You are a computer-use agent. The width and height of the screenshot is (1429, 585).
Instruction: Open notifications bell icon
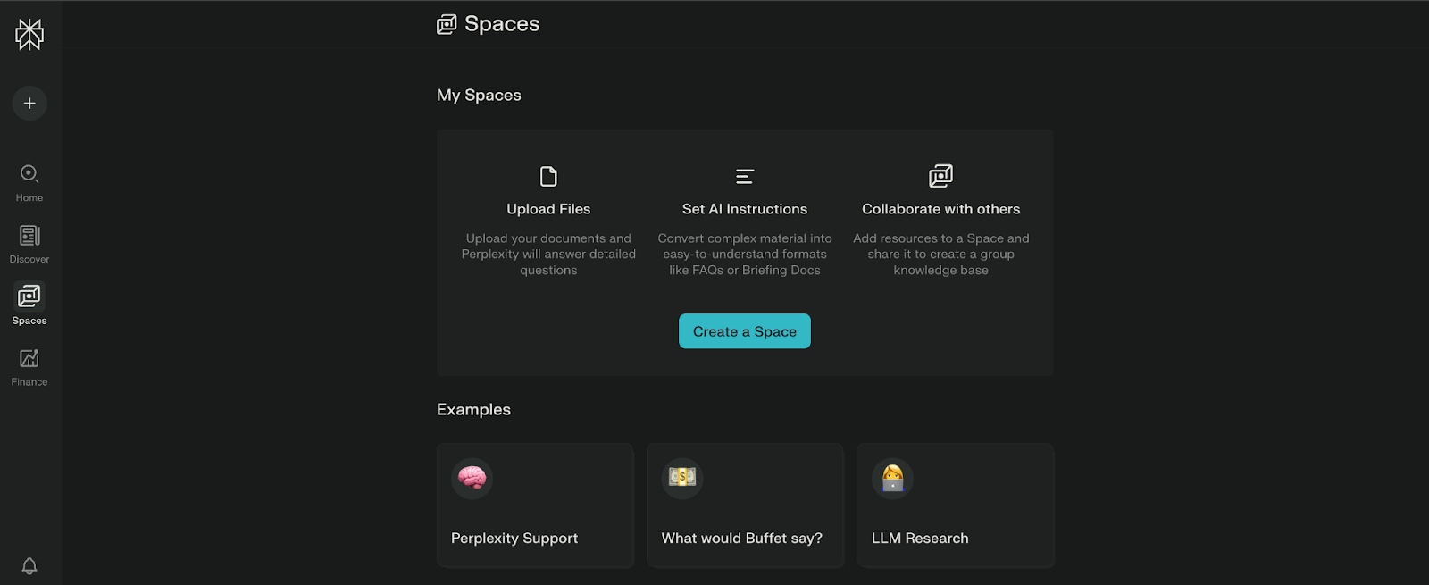(29, 566)
